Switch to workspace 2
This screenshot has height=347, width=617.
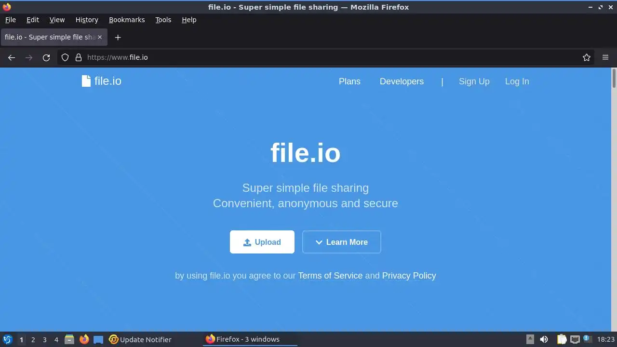pos(33,339)
